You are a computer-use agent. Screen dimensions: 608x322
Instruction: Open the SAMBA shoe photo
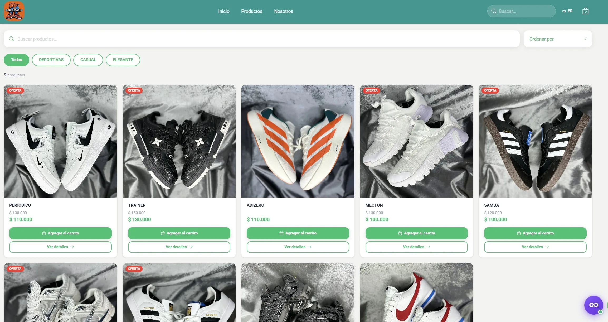(535, 141)
